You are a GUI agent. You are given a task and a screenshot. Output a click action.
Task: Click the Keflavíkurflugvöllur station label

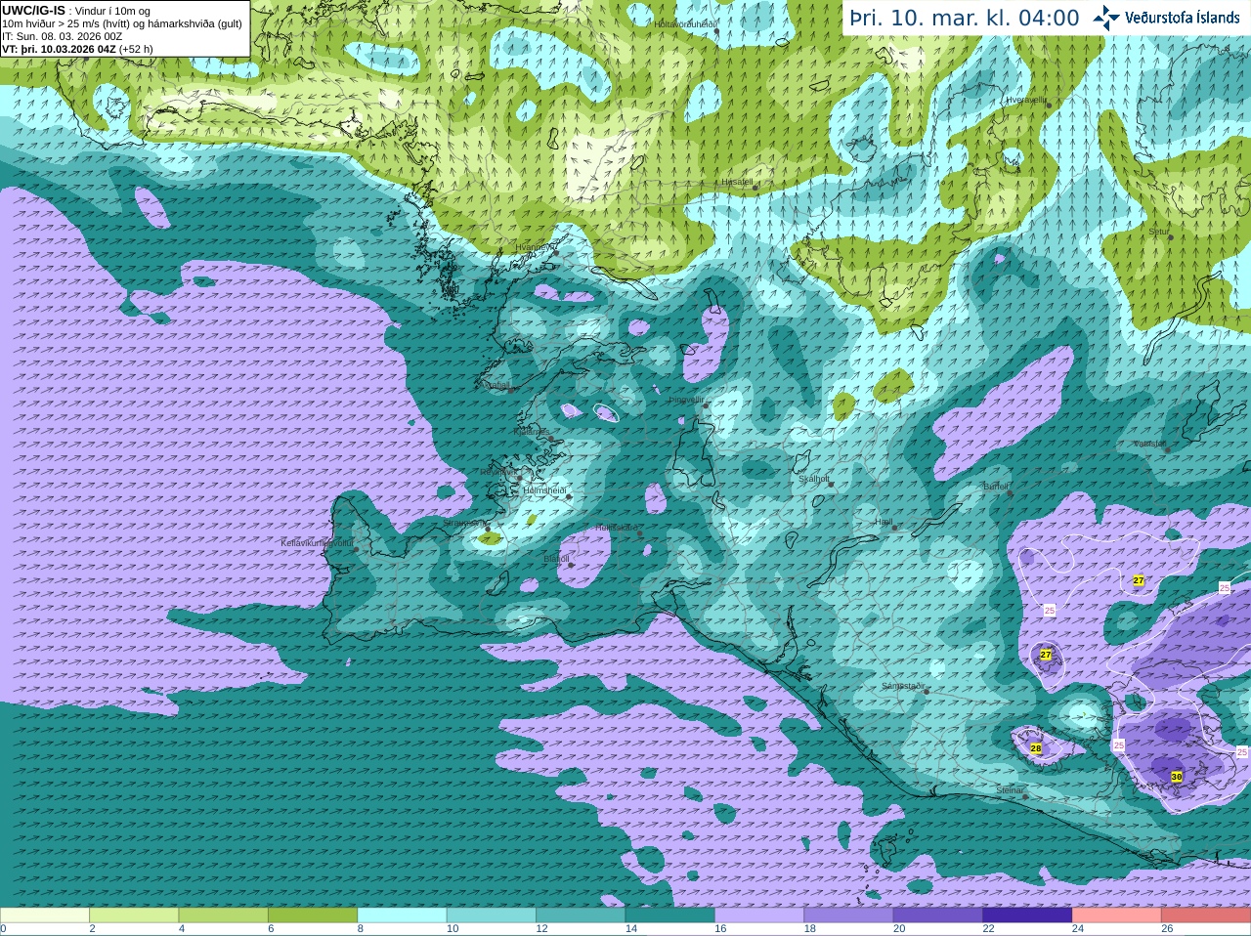pyautogui.click(x=317, y=543)
